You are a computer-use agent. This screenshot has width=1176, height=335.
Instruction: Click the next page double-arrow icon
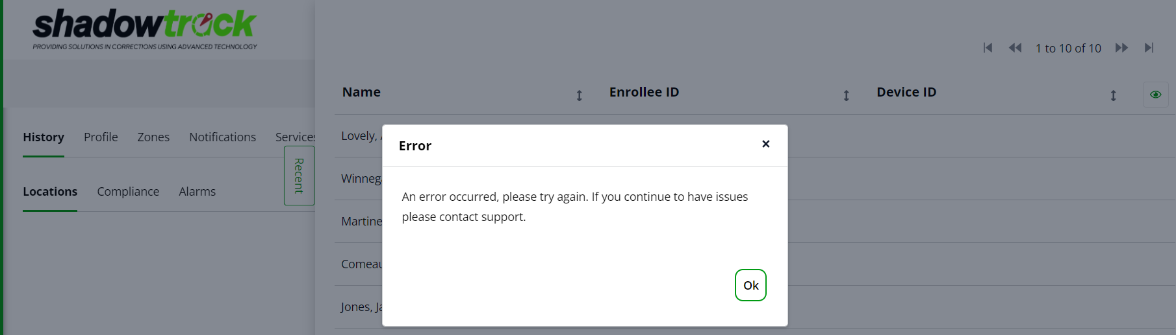pyautogui.click(x=1121, y=48)
